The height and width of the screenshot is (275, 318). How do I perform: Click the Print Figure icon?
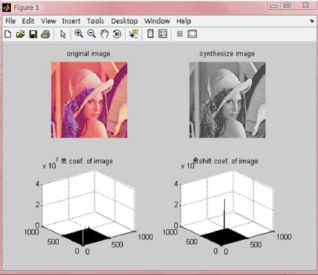pos(46,34)
